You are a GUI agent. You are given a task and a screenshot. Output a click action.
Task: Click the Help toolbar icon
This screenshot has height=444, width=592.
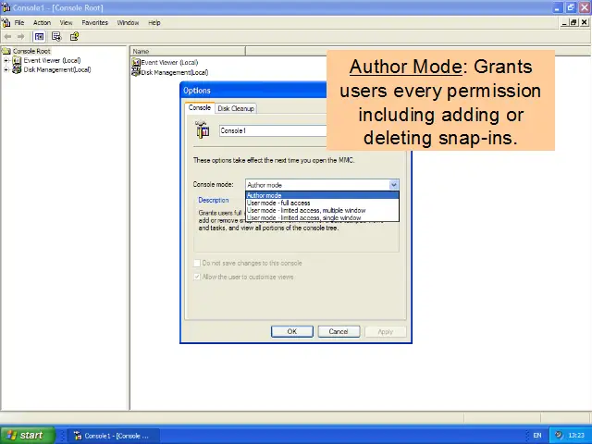74,36
